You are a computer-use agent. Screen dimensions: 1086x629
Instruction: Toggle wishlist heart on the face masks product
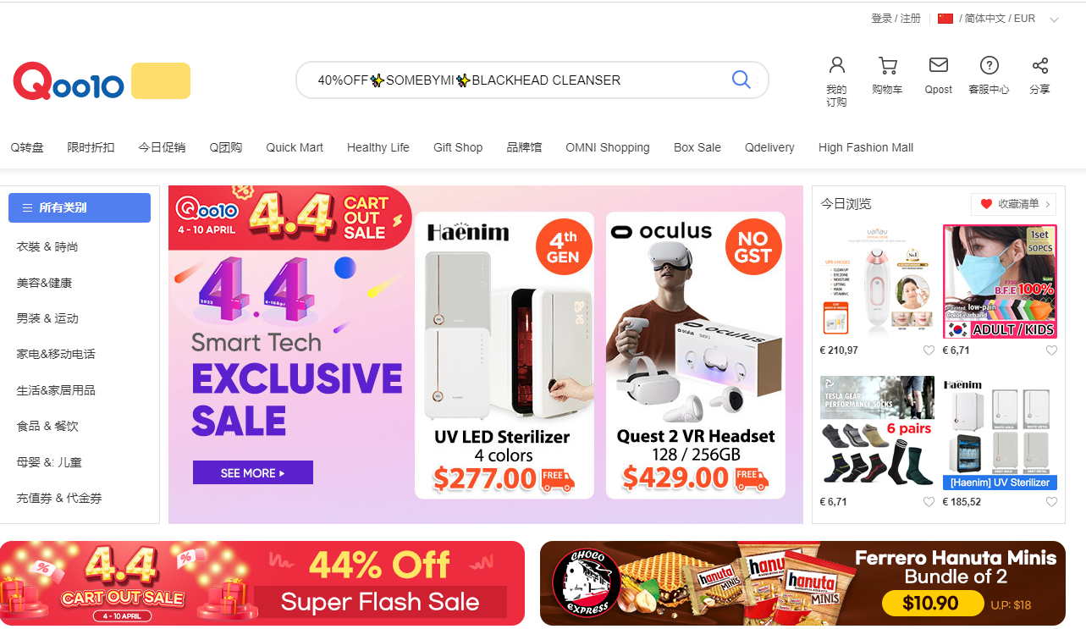coord(1051,350)
